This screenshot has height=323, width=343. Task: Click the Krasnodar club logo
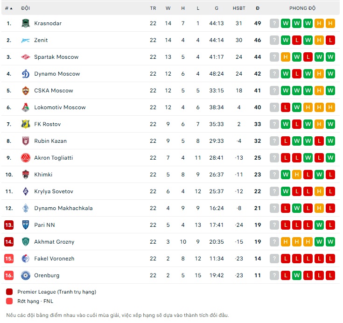click(x=26, y=23)
